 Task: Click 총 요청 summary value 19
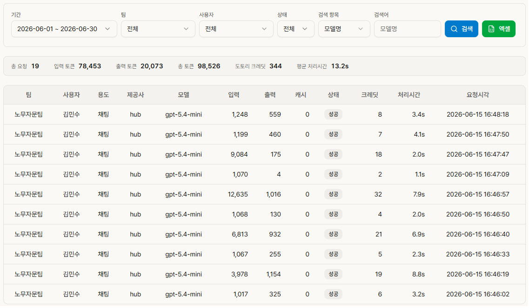pos(35,66)
